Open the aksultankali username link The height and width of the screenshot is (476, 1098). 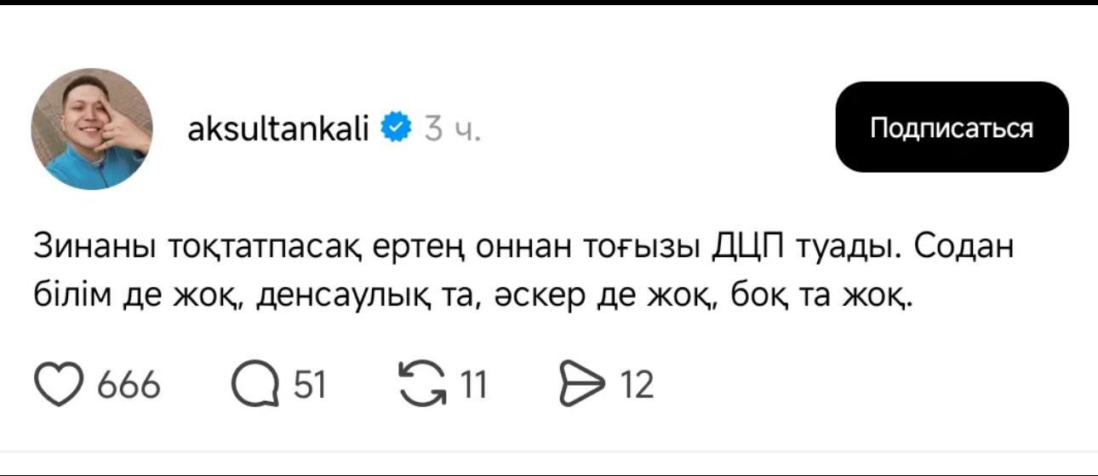click(277, 129)
